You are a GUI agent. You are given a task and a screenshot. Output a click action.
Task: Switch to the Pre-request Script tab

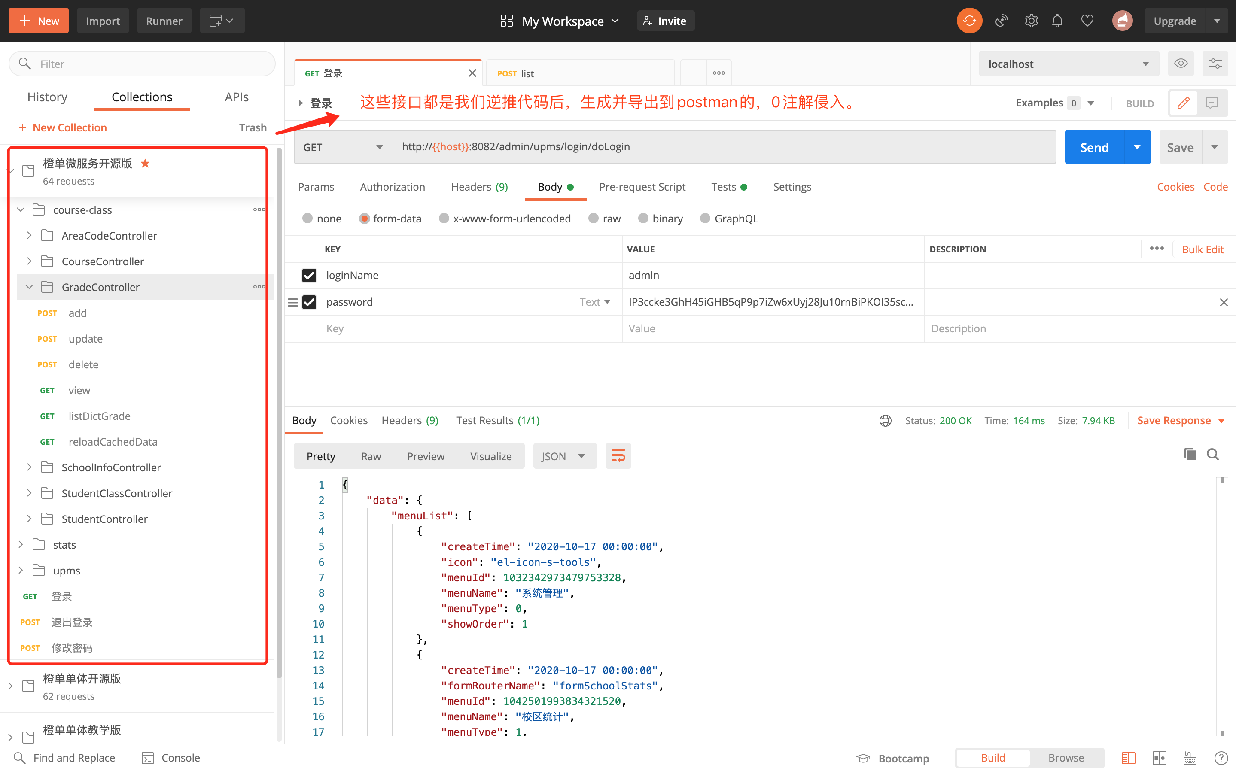point(642,187)
